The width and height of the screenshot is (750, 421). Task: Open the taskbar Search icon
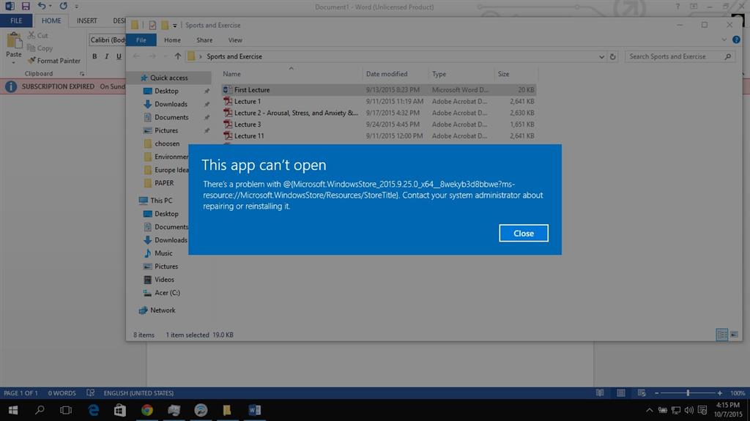[40, 410]
